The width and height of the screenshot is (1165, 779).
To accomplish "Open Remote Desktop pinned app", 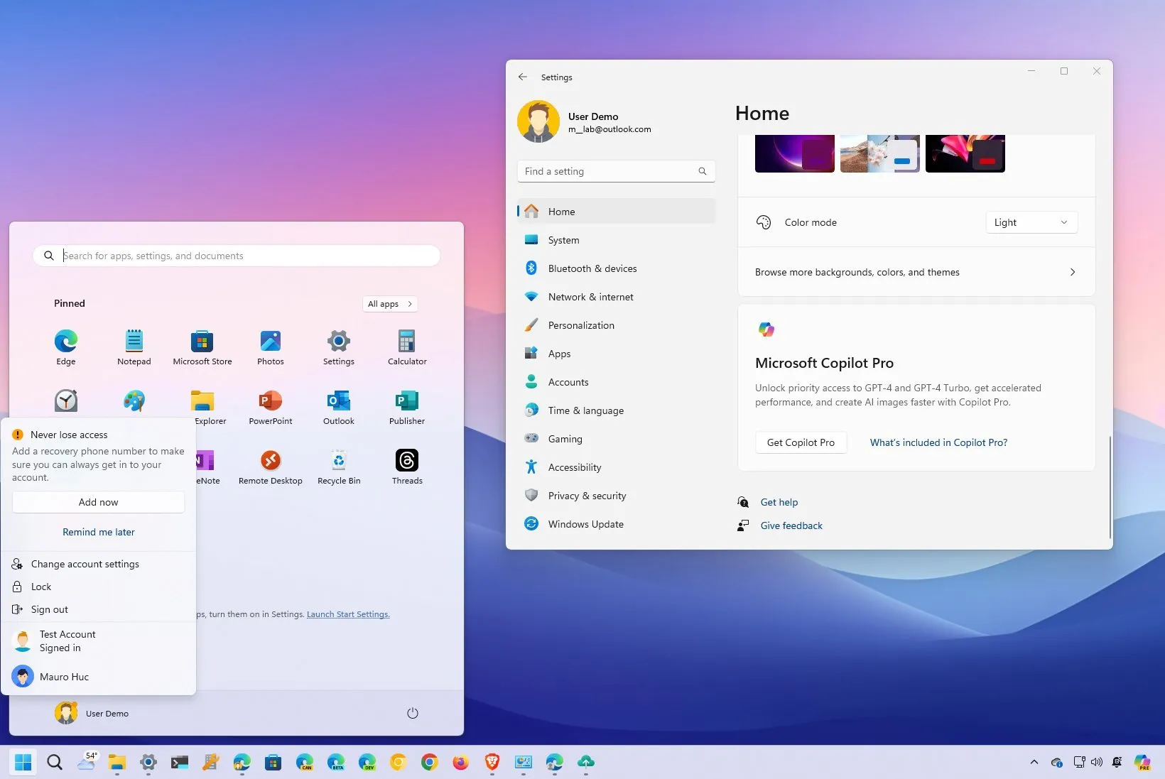I will click(x=271, y=467).
